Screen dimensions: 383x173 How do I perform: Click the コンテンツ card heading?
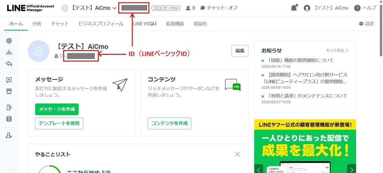point(162,79)
